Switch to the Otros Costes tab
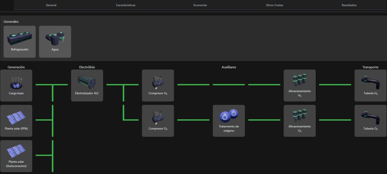 [274, 5]
